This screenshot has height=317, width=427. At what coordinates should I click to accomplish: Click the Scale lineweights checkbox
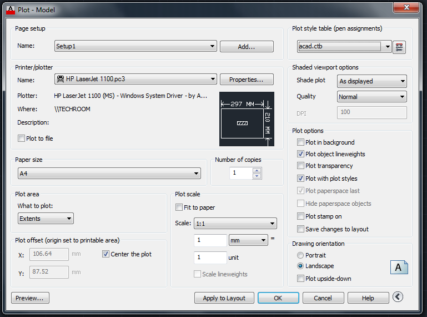click(197, 274)
